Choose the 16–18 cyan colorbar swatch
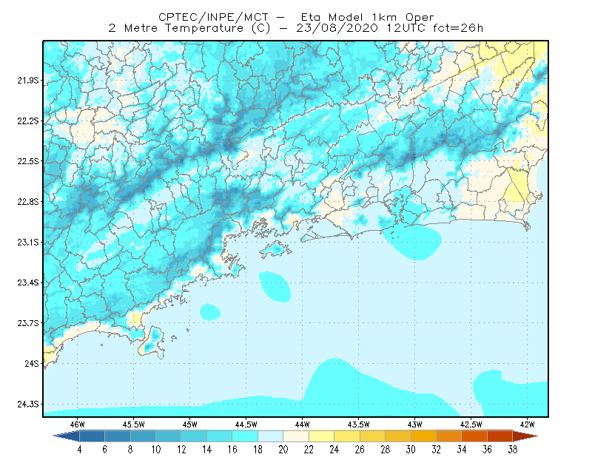The width and height of the screenshot is (592, 457). 245,436
